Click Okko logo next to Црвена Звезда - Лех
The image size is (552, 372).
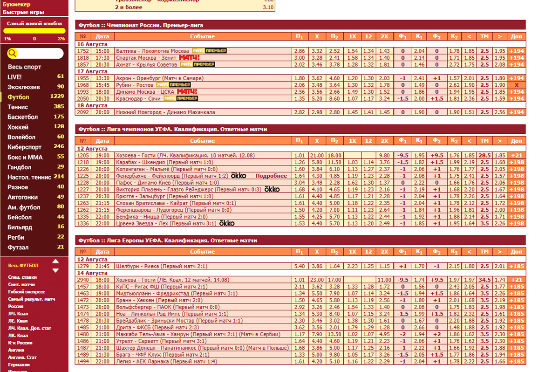226,224
